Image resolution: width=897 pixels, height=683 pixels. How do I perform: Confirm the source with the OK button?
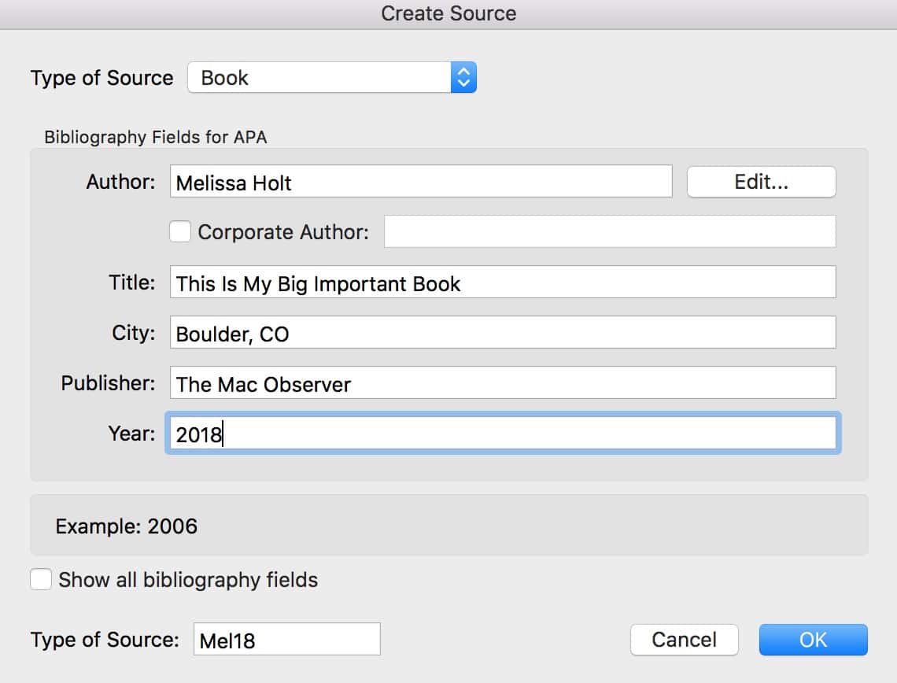(x=813, y=640)
